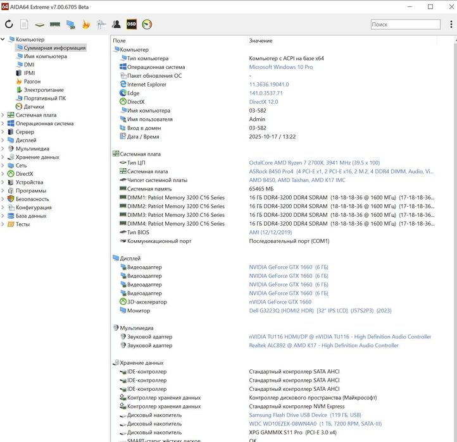Click the Realtek ALC892 audio link
Image resolution: width=457 pixels, height=442 pixels.
pos(323,346)
